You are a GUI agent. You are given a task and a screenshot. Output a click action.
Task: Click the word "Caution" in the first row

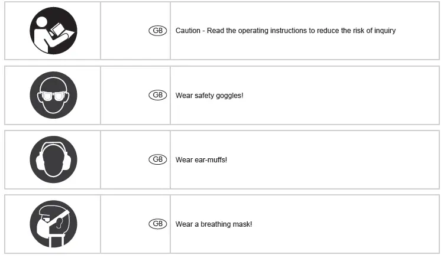tap(187, 31)
